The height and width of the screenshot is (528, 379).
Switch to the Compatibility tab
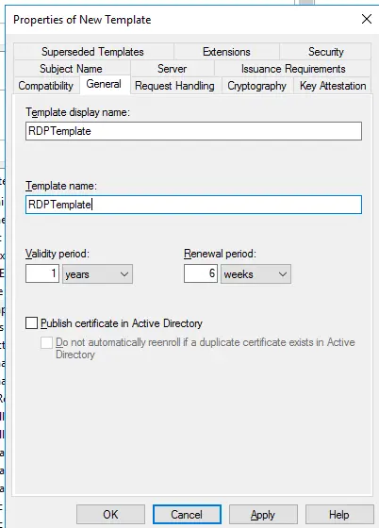click(46, 86)
